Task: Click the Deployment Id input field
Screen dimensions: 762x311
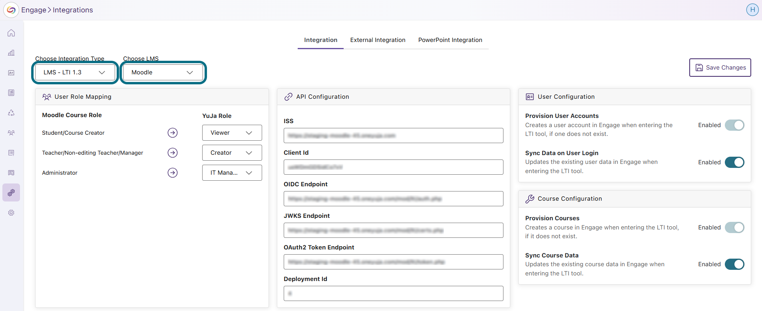Action: 394,293
